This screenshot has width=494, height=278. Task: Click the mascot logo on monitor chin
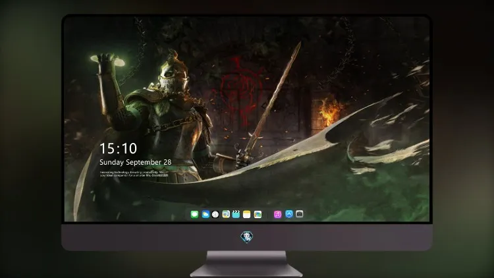point(247,237)
